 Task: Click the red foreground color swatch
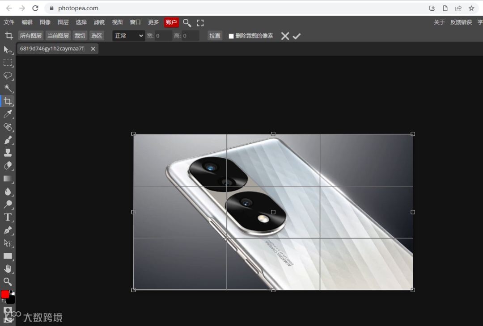point(5,294)
